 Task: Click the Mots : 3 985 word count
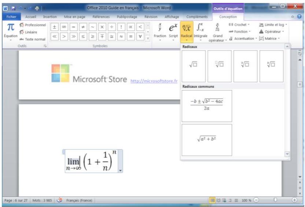[42, 200]
